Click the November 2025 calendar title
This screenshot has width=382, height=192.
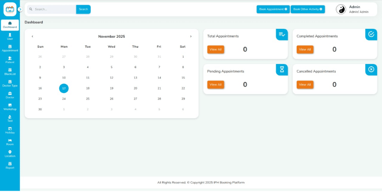coord(112,36)
